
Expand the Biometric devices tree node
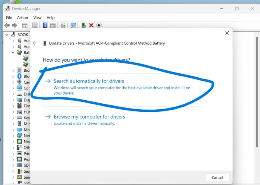[13, 70]
